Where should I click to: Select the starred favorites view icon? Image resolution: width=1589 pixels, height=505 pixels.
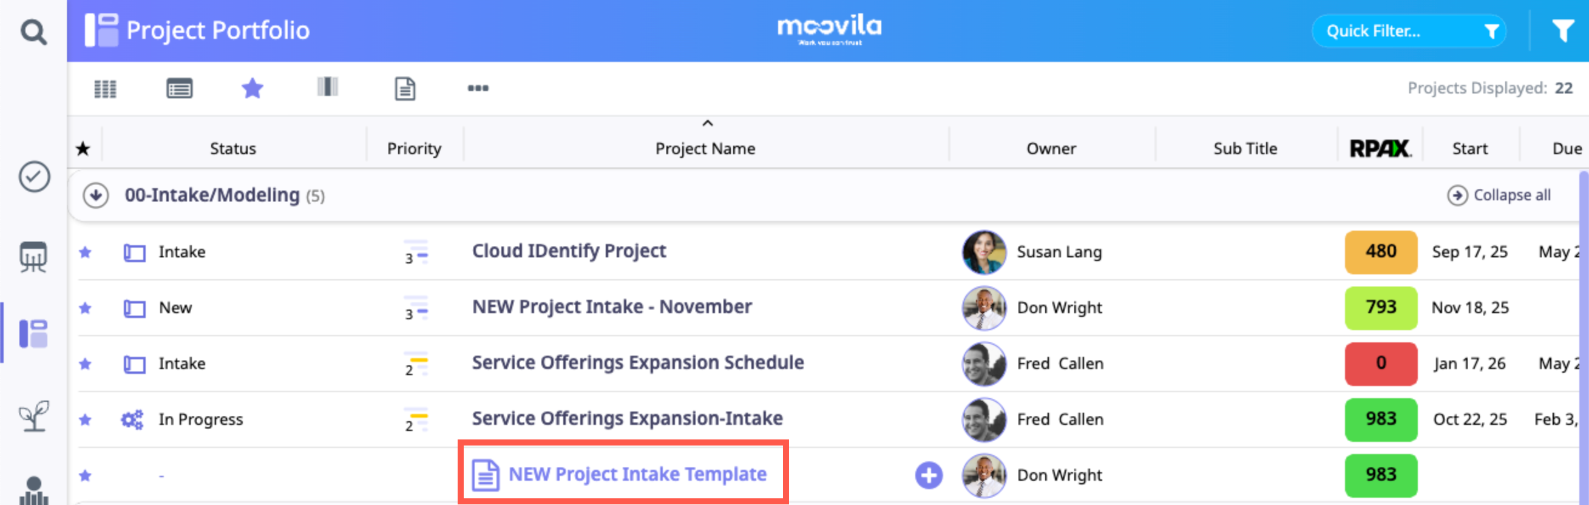[x=252, y=88]
